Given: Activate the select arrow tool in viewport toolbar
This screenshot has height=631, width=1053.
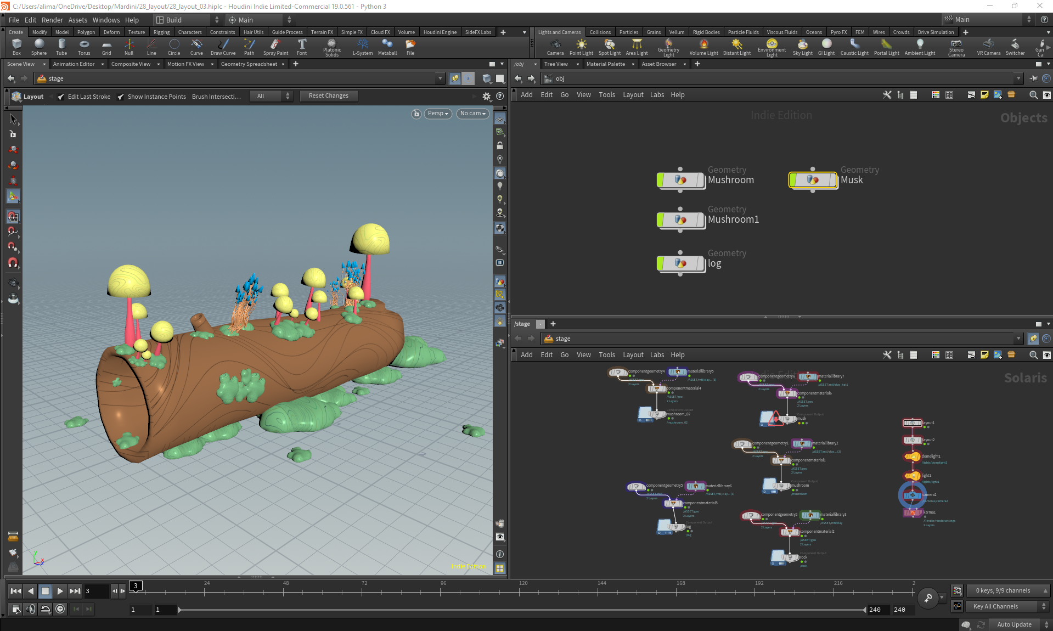Looking at the screenshot, I should pos(13,119).
